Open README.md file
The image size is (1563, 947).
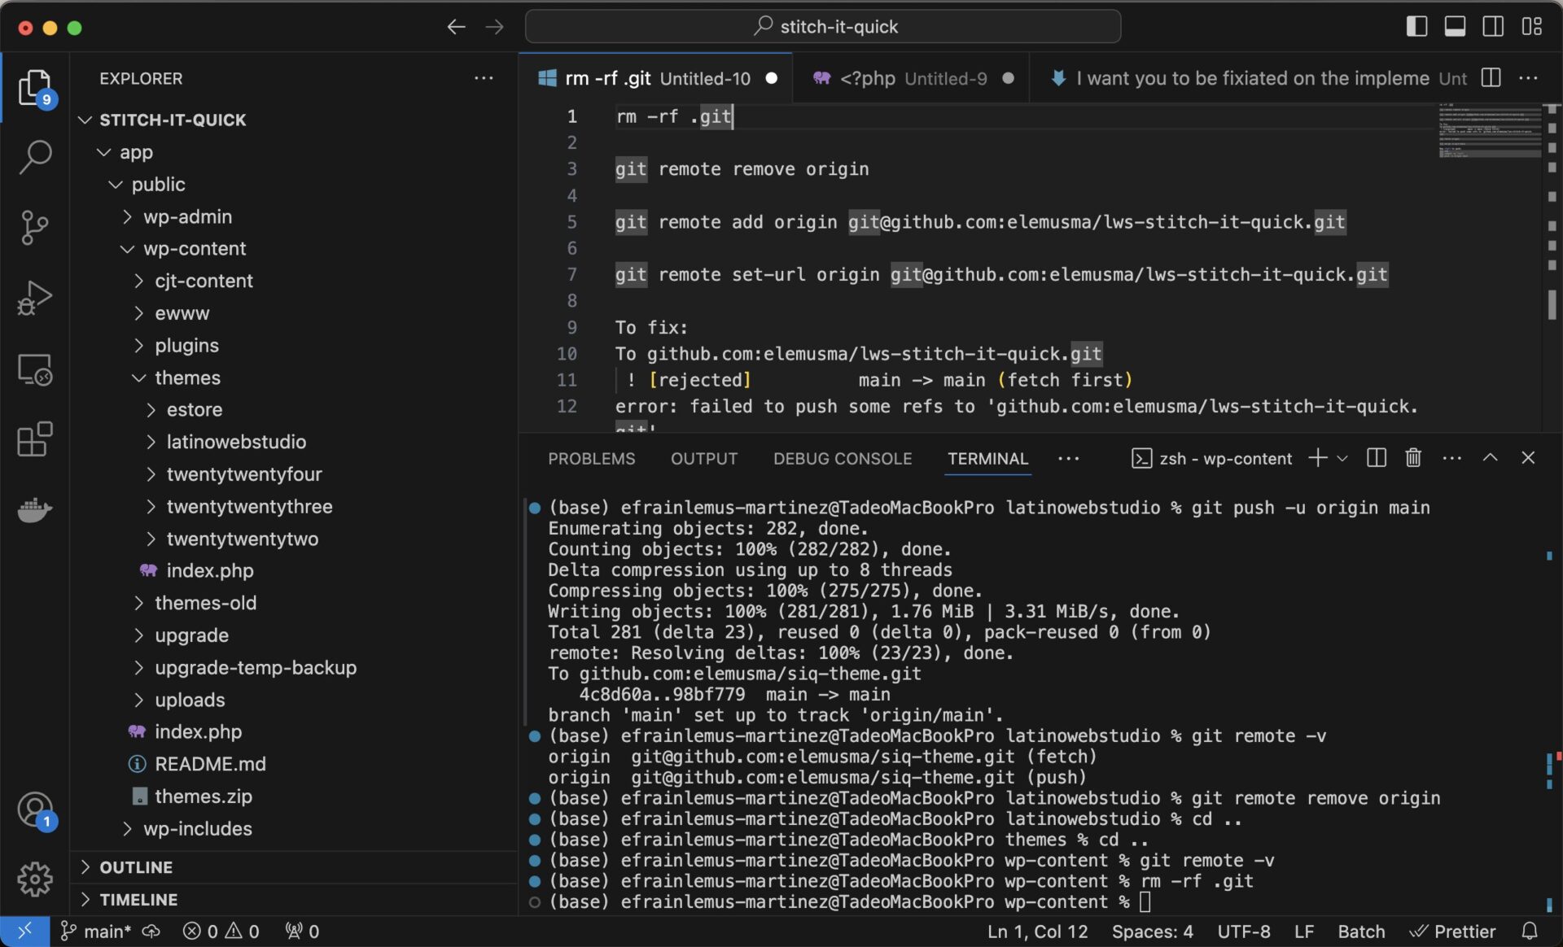pos(293,764)
